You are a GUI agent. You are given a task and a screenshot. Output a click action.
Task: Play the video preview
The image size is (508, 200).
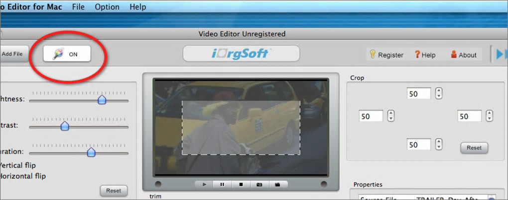[204, 185]
